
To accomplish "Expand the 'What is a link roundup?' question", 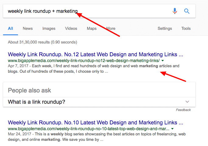I will tap(99, 102).
